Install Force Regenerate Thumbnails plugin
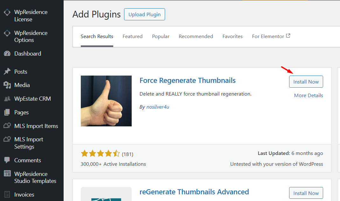Screen dimensions: 340x201 306,82
